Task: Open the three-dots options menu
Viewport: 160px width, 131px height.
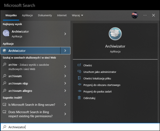Action: coord(145,15)
